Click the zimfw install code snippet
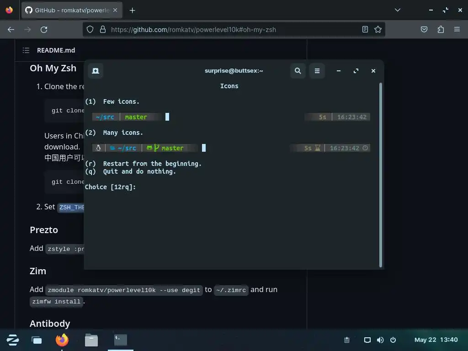The height and width of the screenshot is (351, 468). [x=56, y=302]
